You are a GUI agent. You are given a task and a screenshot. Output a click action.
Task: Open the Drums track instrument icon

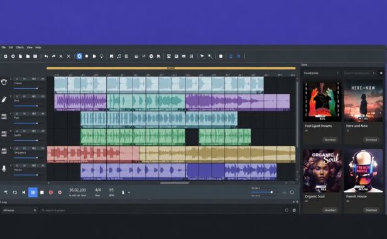(x=4, y=82)
